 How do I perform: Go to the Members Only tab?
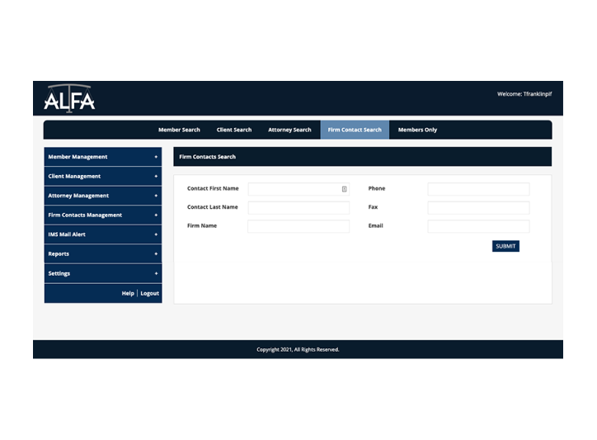pyautogui.click(x=417, y=130)
